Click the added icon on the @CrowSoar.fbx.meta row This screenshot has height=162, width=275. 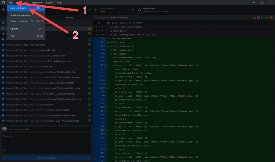(x=89, y=99)
